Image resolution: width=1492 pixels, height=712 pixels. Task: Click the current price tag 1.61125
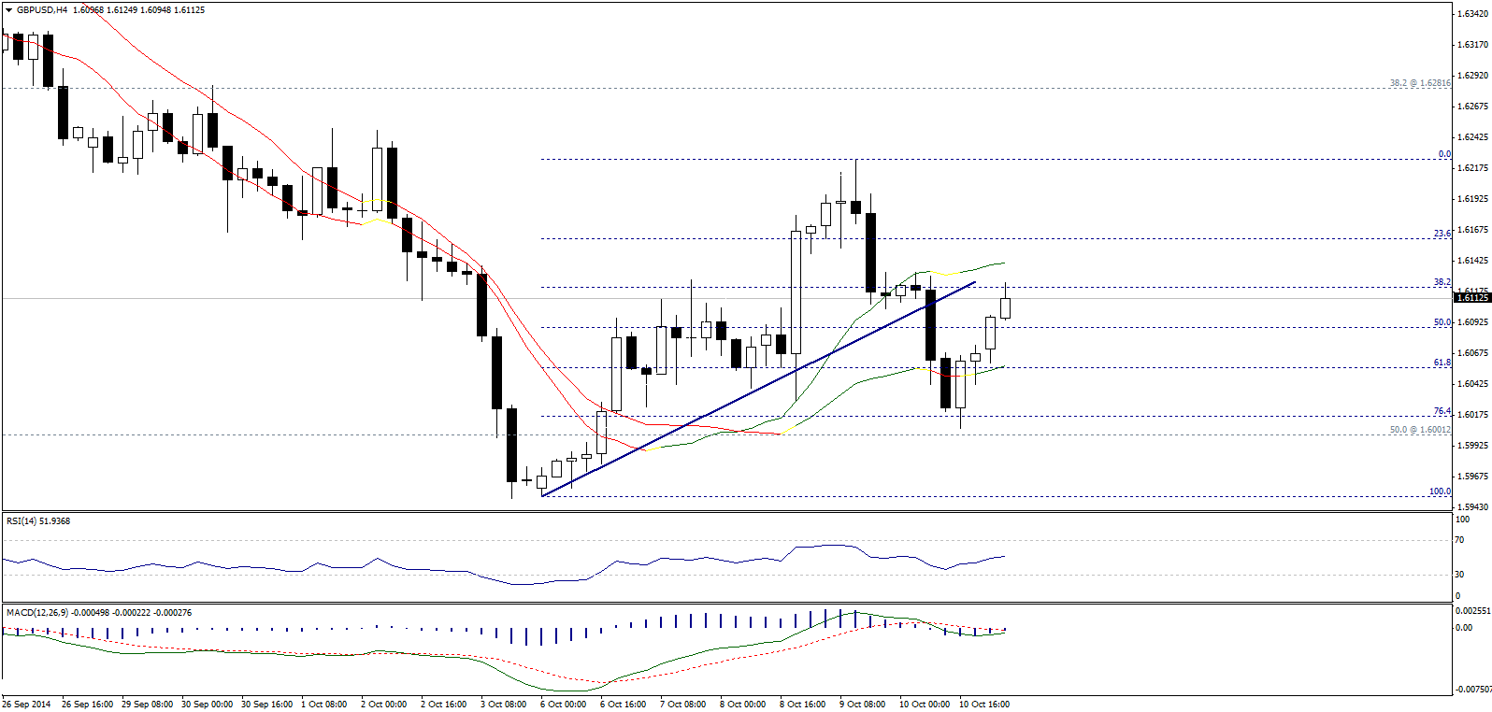pyautogui.click(x=1472, y=297)
